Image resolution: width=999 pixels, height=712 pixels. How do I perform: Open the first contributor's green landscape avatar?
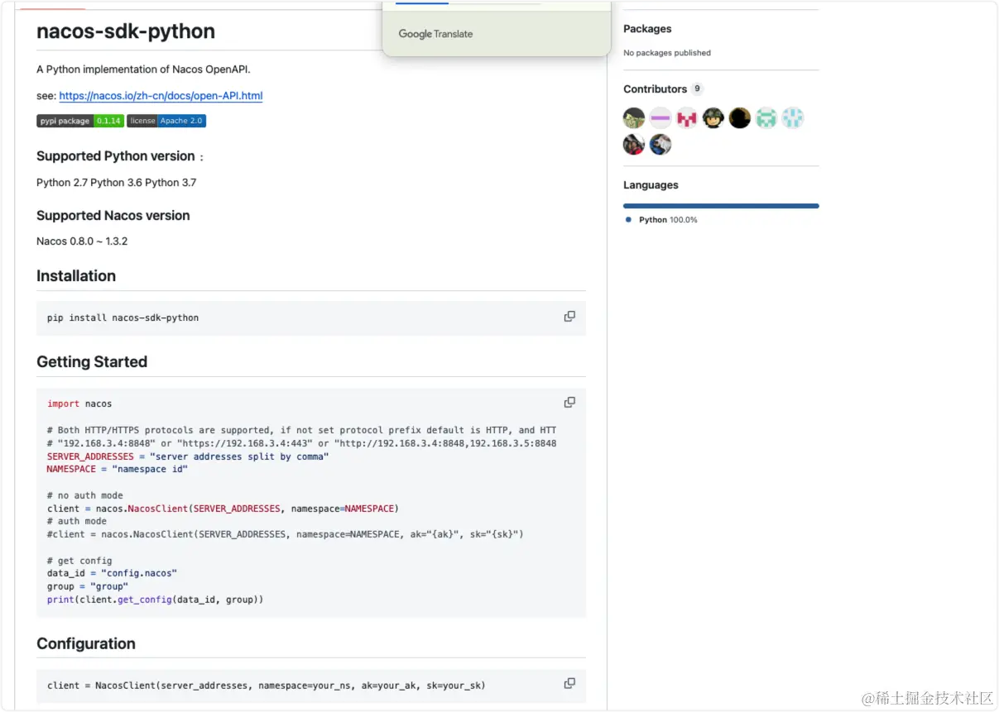click(634, 118)
